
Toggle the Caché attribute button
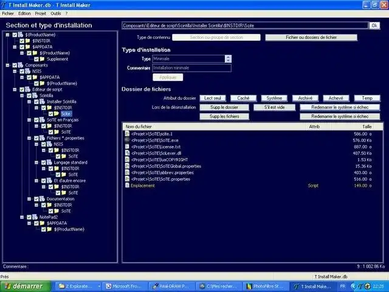click(x=243, y=98)
